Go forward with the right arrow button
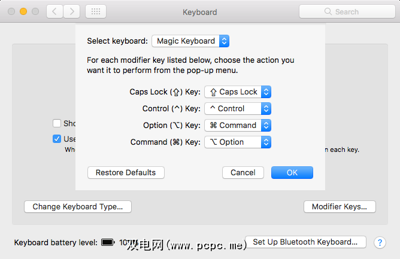This screenshot has width=400, height=259. 72,11
